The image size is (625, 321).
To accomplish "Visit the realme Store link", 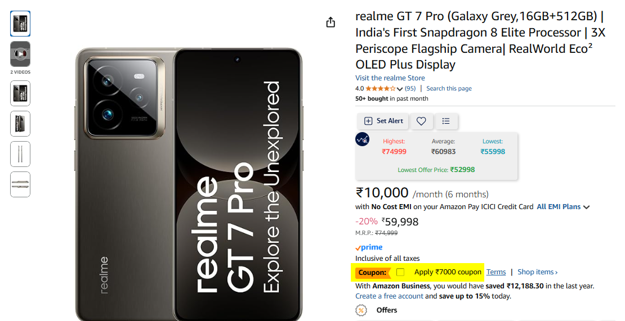I will tap(390, 78).
